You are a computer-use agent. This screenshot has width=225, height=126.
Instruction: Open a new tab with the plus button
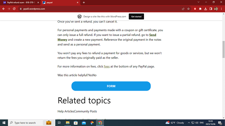click(x=84, y=2)
